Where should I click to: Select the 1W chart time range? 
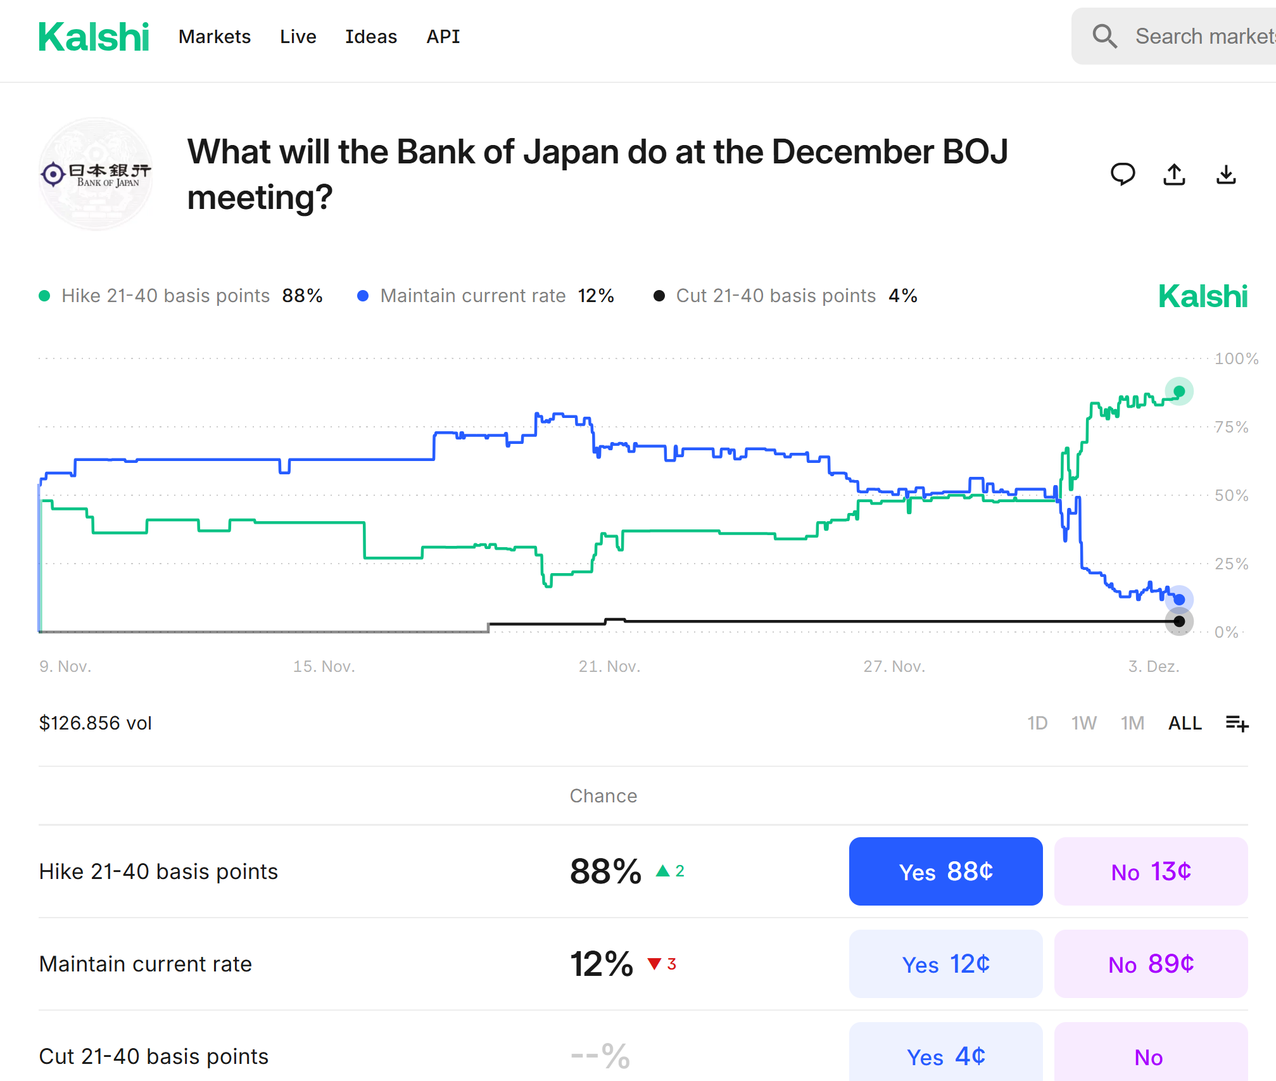pos(1083,723)
